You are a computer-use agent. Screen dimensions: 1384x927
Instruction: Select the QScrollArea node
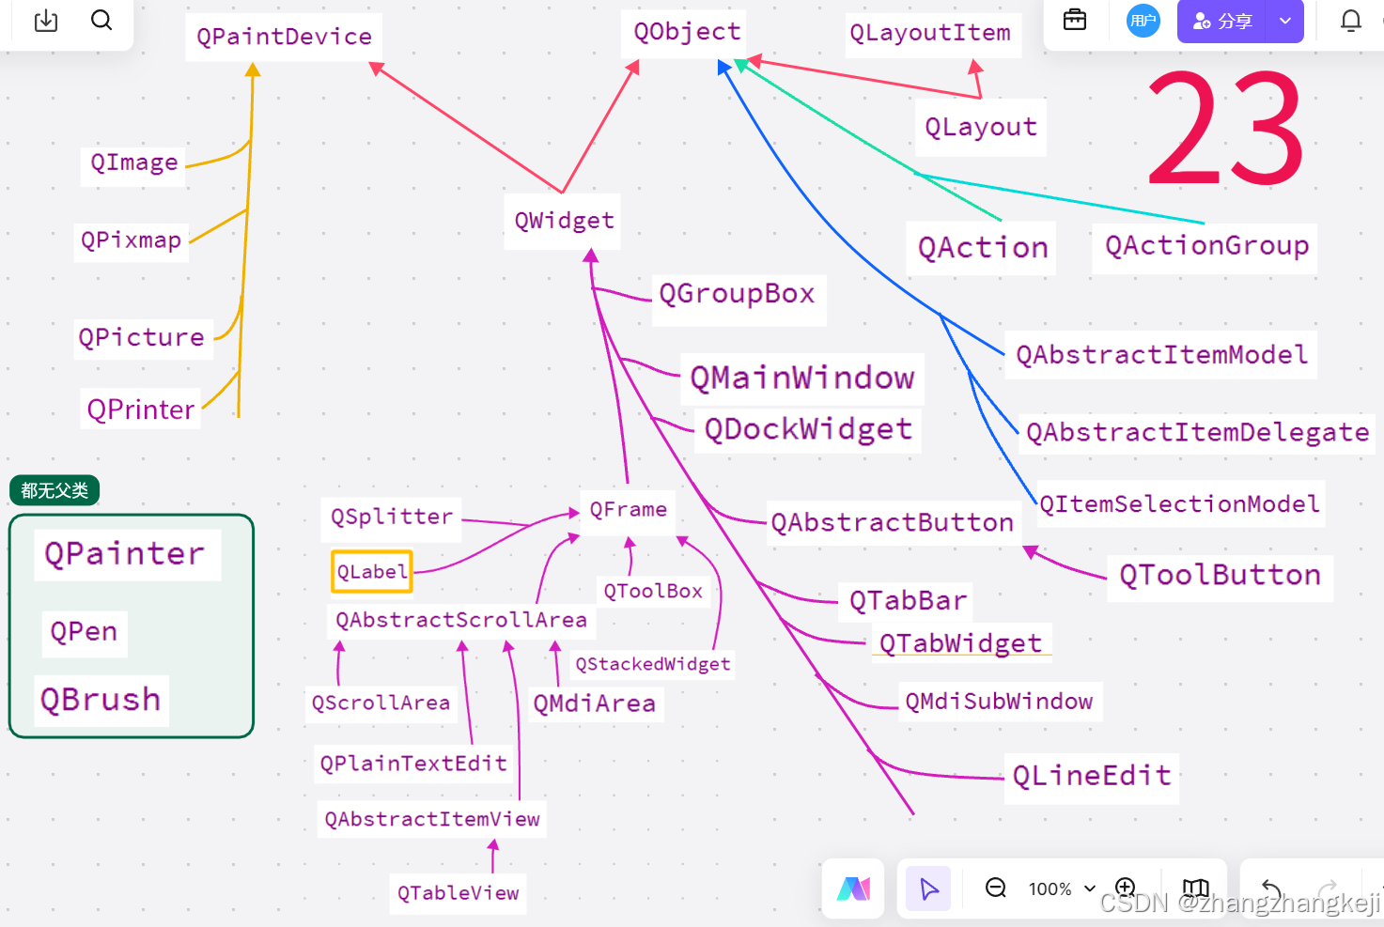381,703
